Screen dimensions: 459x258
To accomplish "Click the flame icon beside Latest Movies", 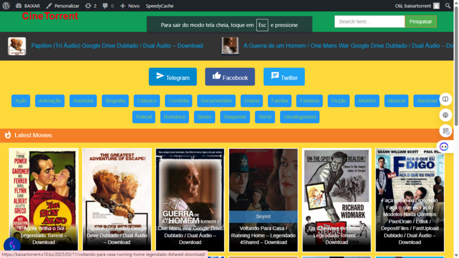I will tap(8, 135).
